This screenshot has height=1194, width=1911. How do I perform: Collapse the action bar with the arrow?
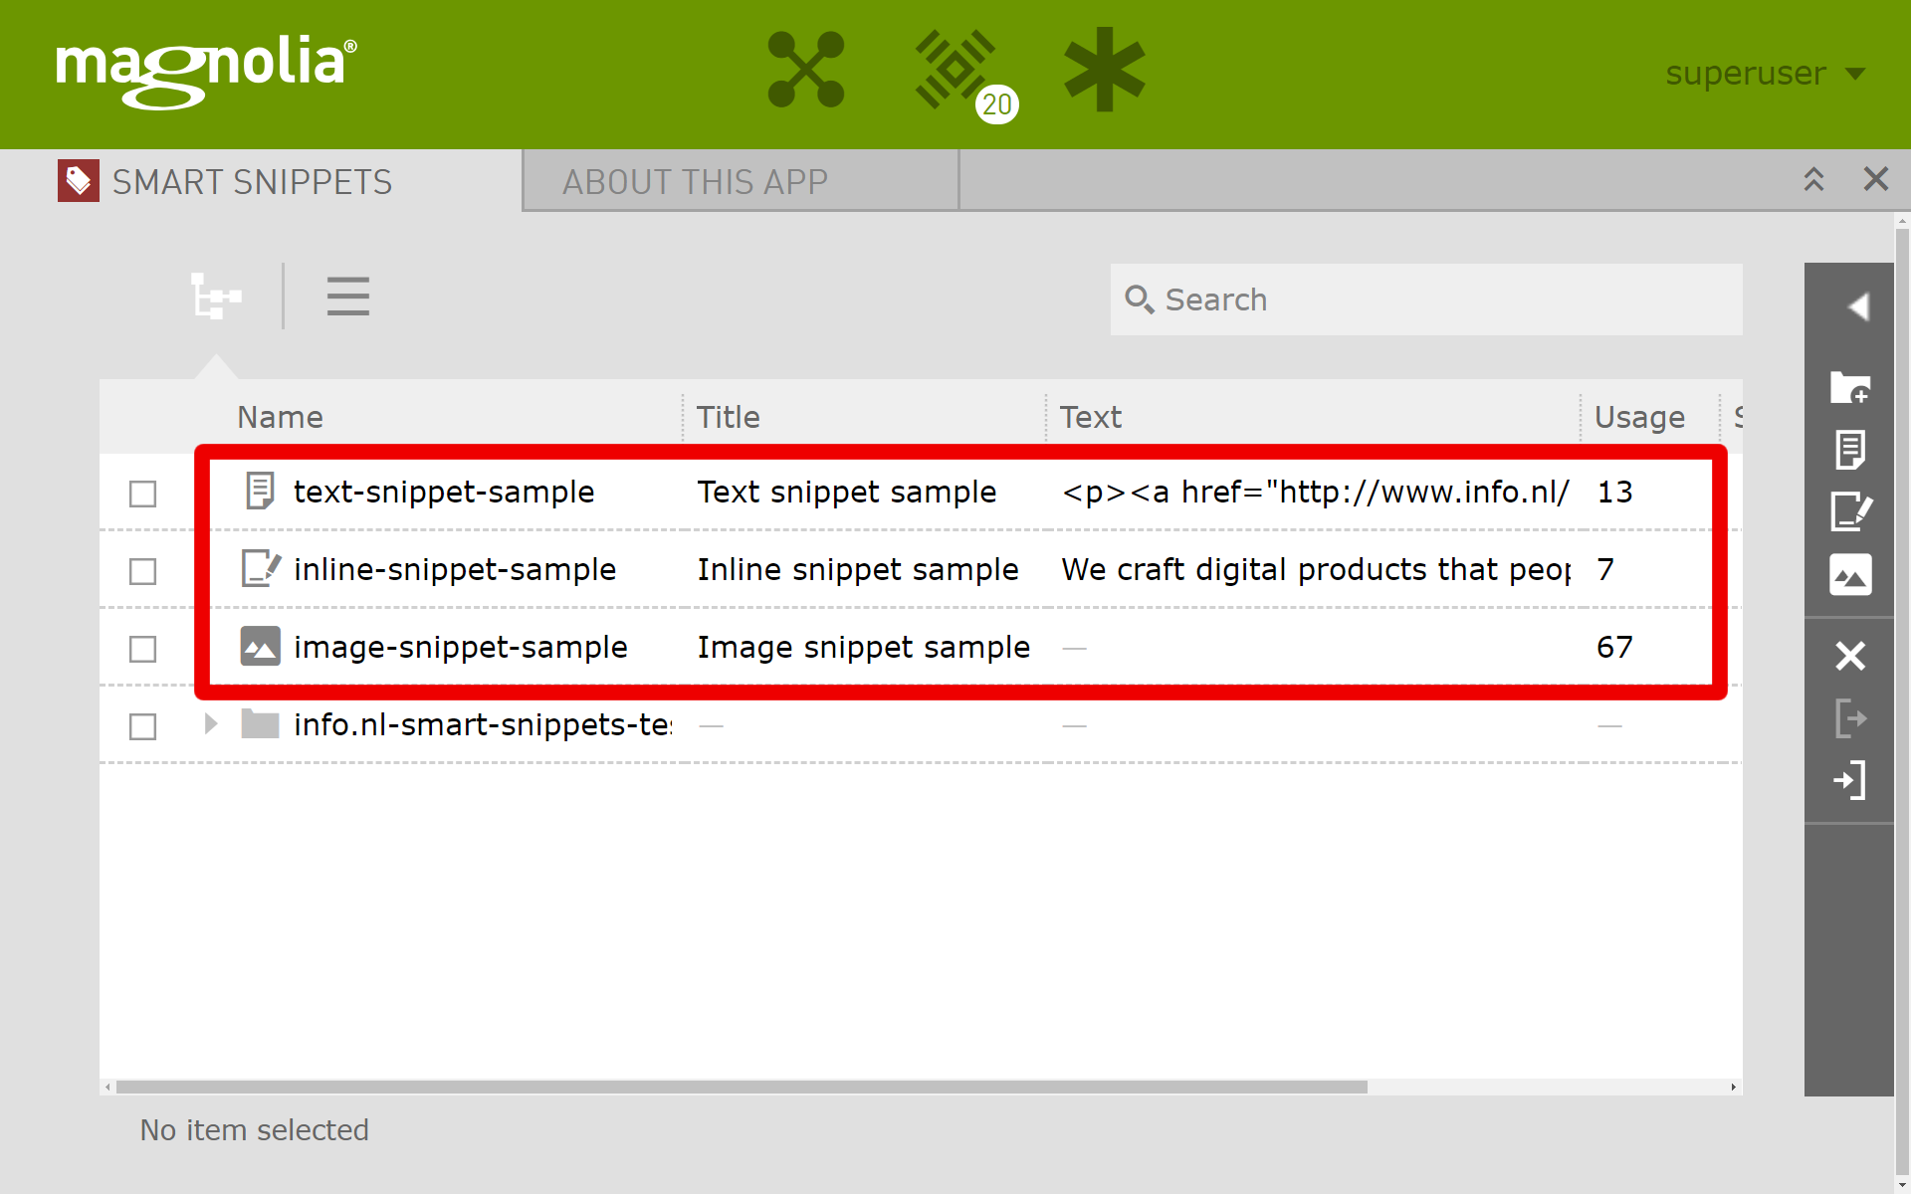(x=1856, y=306)
